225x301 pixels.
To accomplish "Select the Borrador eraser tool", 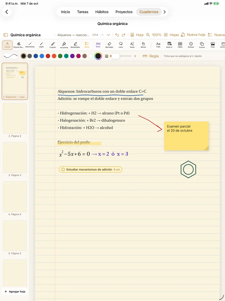I will click(x=109, y=45).
